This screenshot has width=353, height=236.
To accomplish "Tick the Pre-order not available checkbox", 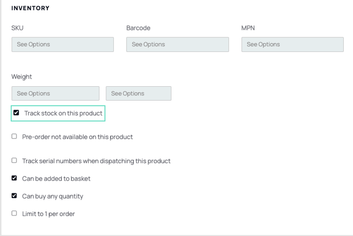I will tap(14, 136).
